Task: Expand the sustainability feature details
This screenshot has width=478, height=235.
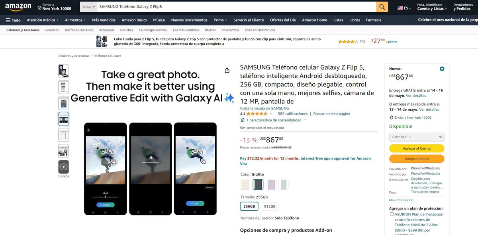Action: tap(305, 120)
